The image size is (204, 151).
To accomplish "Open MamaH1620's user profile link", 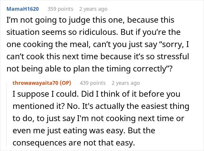I will click(23, 9).
